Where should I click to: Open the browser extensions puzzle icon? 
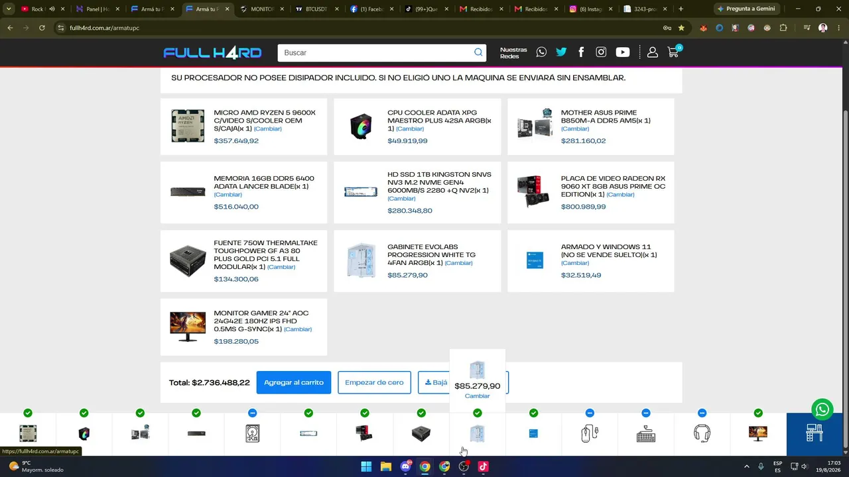[x=783, y=28]
